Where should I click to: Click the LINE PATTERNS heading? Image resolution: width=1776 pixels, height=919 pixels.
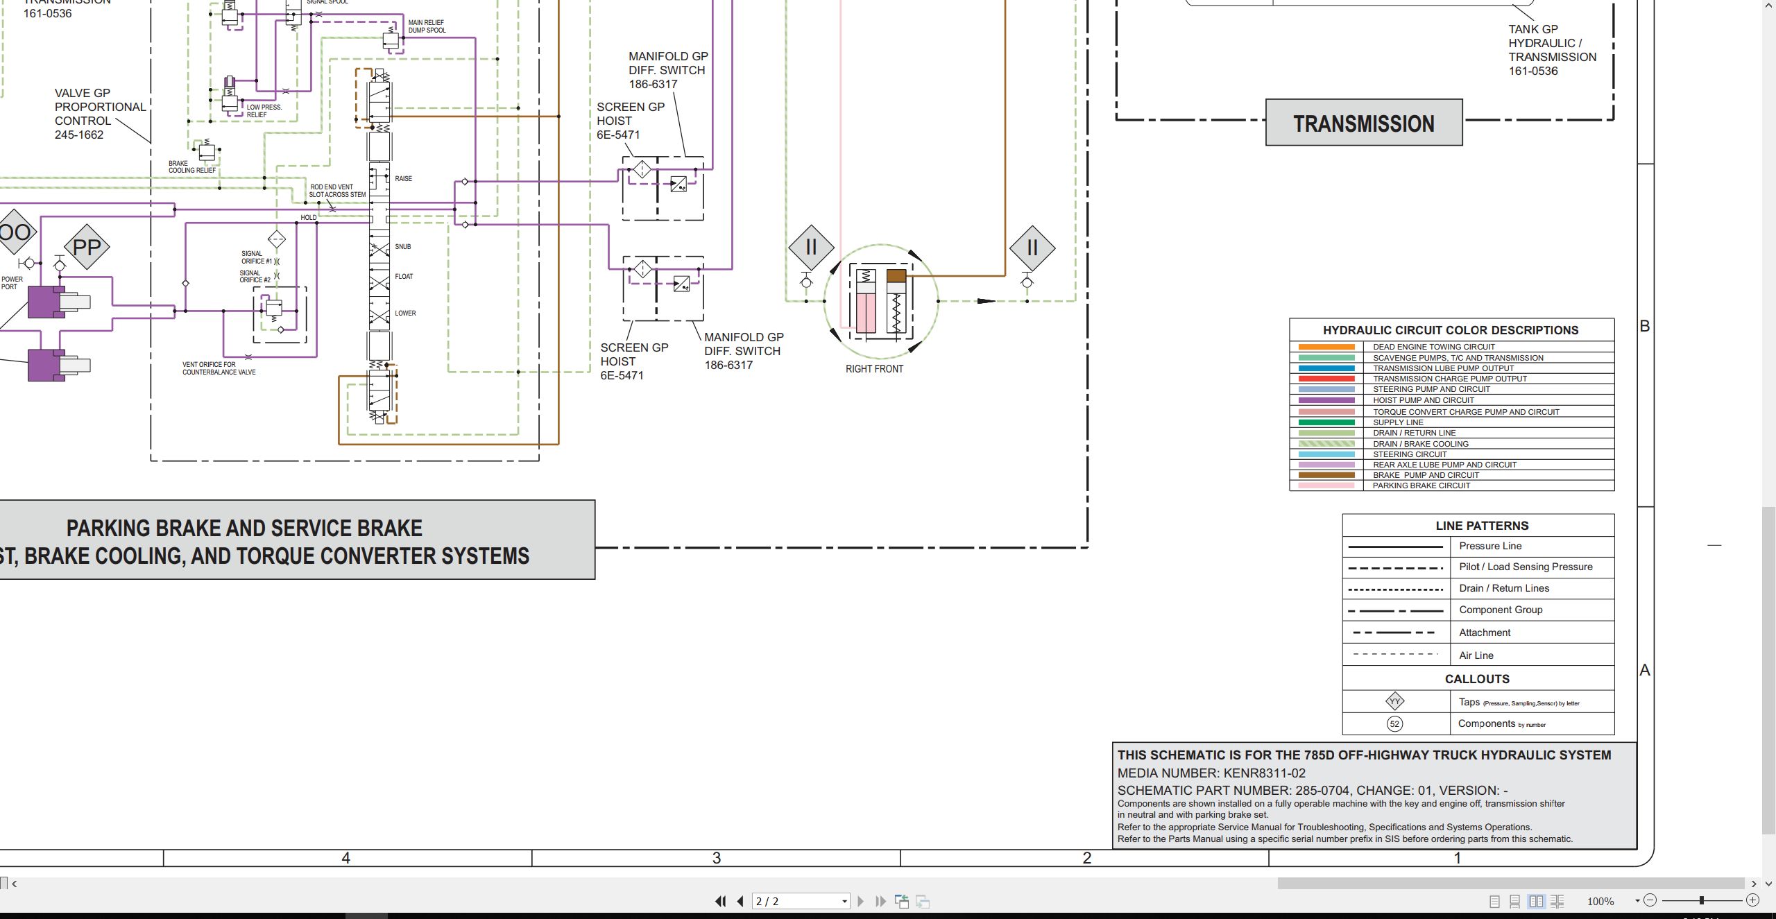click(1482, 526)
